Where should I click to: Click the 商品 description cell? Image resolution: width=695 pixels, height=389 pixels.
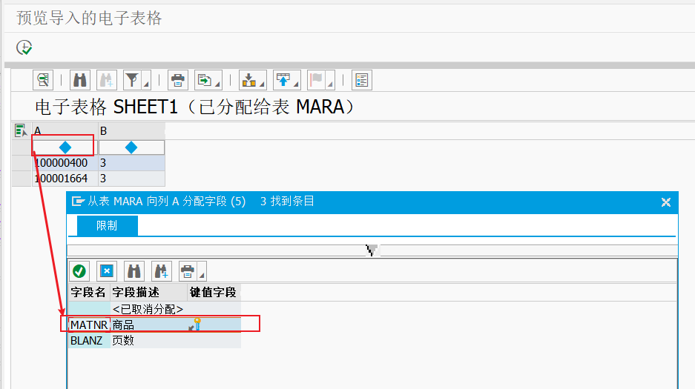coord(148,325)
